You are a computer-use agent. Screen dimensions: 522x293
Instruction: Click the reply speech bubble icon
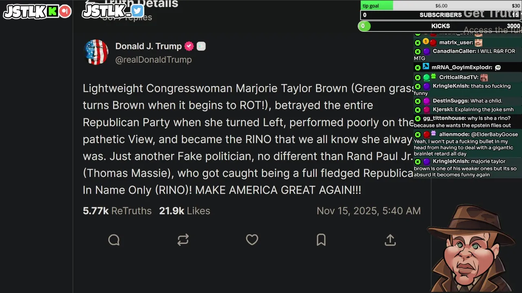(x=114, y=240)
